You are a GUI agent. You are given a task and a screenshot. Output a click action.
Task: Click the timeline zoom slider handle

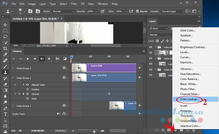point(94,132)
